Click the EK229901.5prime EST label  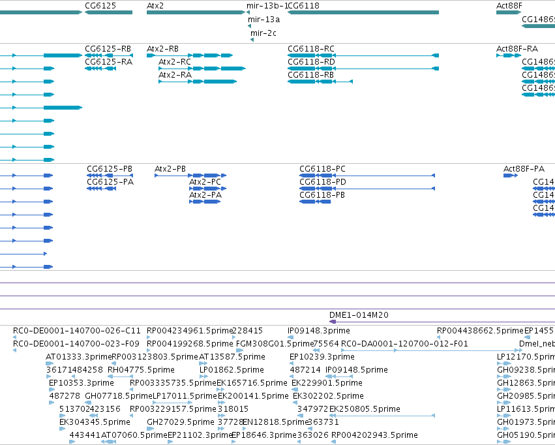pos(327,383)
